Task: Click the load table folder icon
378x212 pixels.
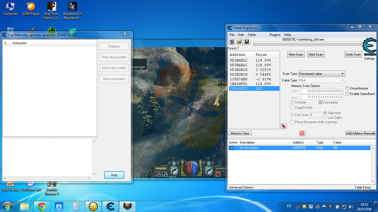Action: click(239, 42)
